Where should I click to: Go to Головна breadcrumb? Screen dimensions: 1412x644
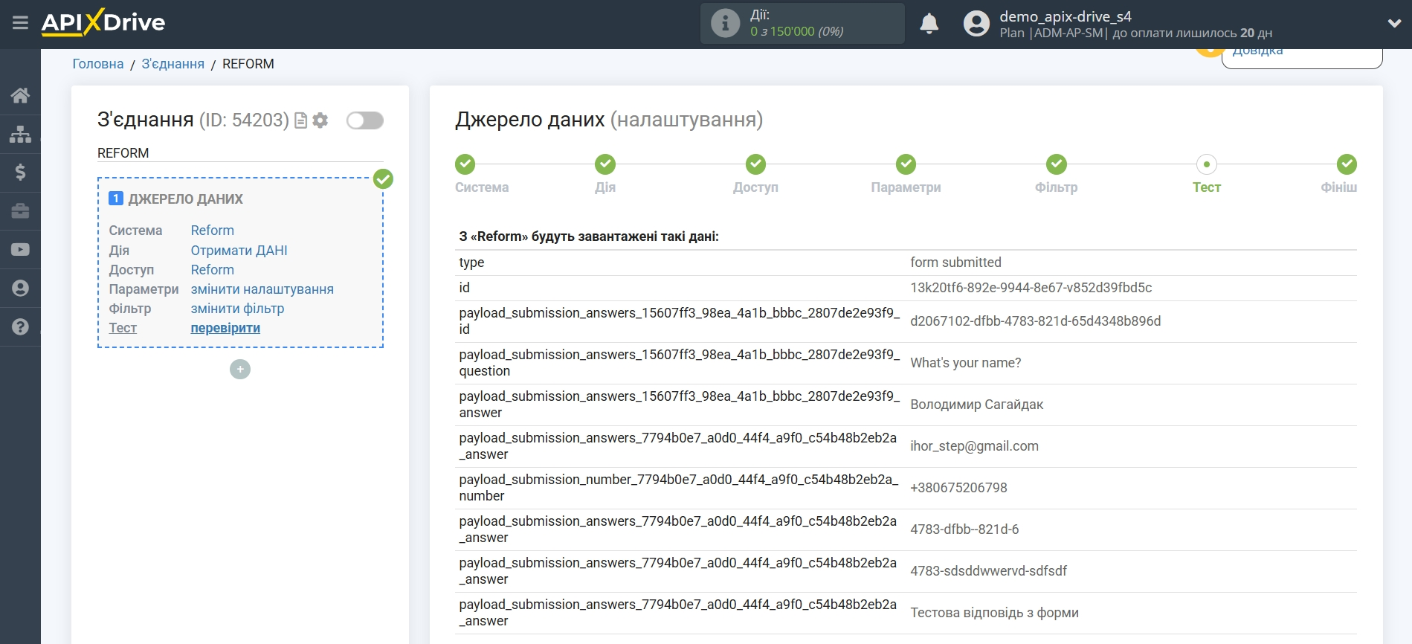tap(98, 64)
